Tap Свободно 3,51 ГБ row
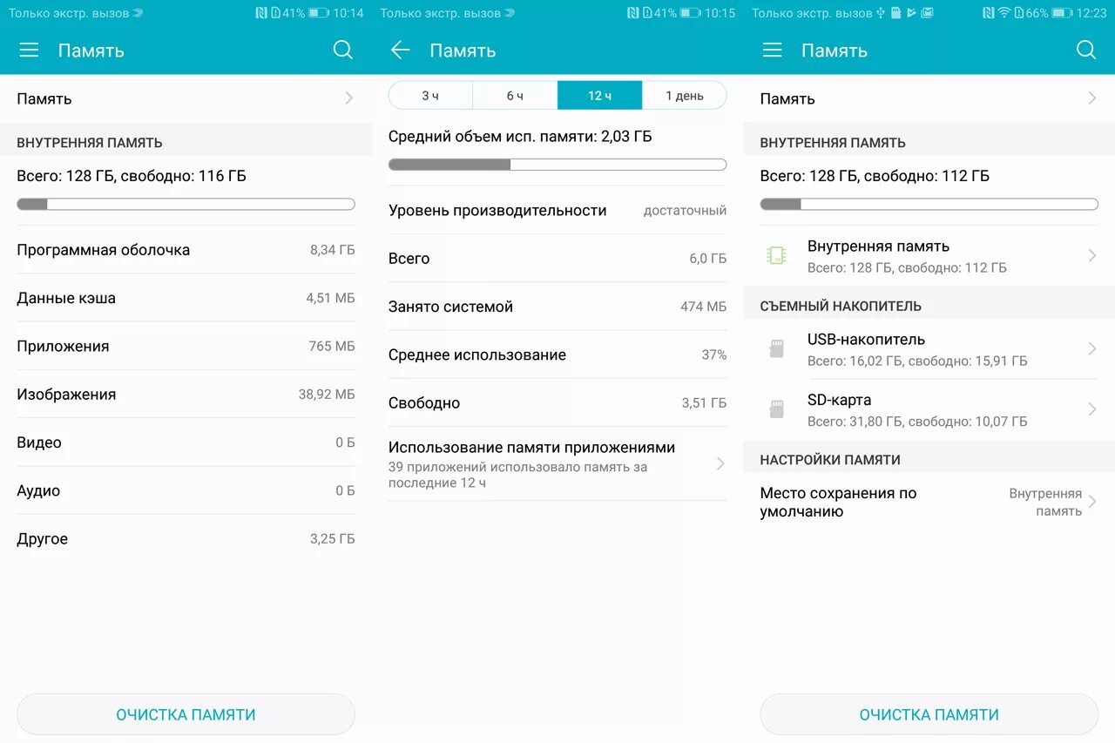This screenshot has width=1115, height=743. click(x=557, y=402)
